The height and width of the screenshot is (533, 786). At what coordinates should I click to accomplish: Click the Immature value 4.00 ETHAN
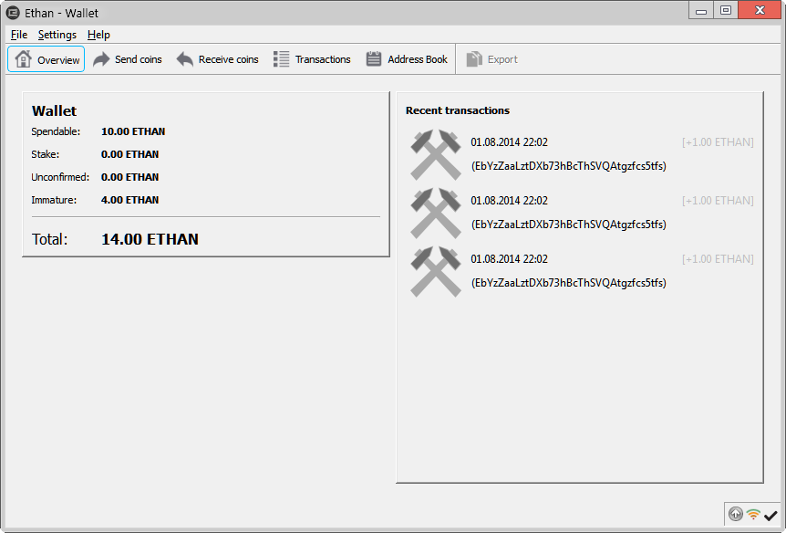click(x=129, y=200)
